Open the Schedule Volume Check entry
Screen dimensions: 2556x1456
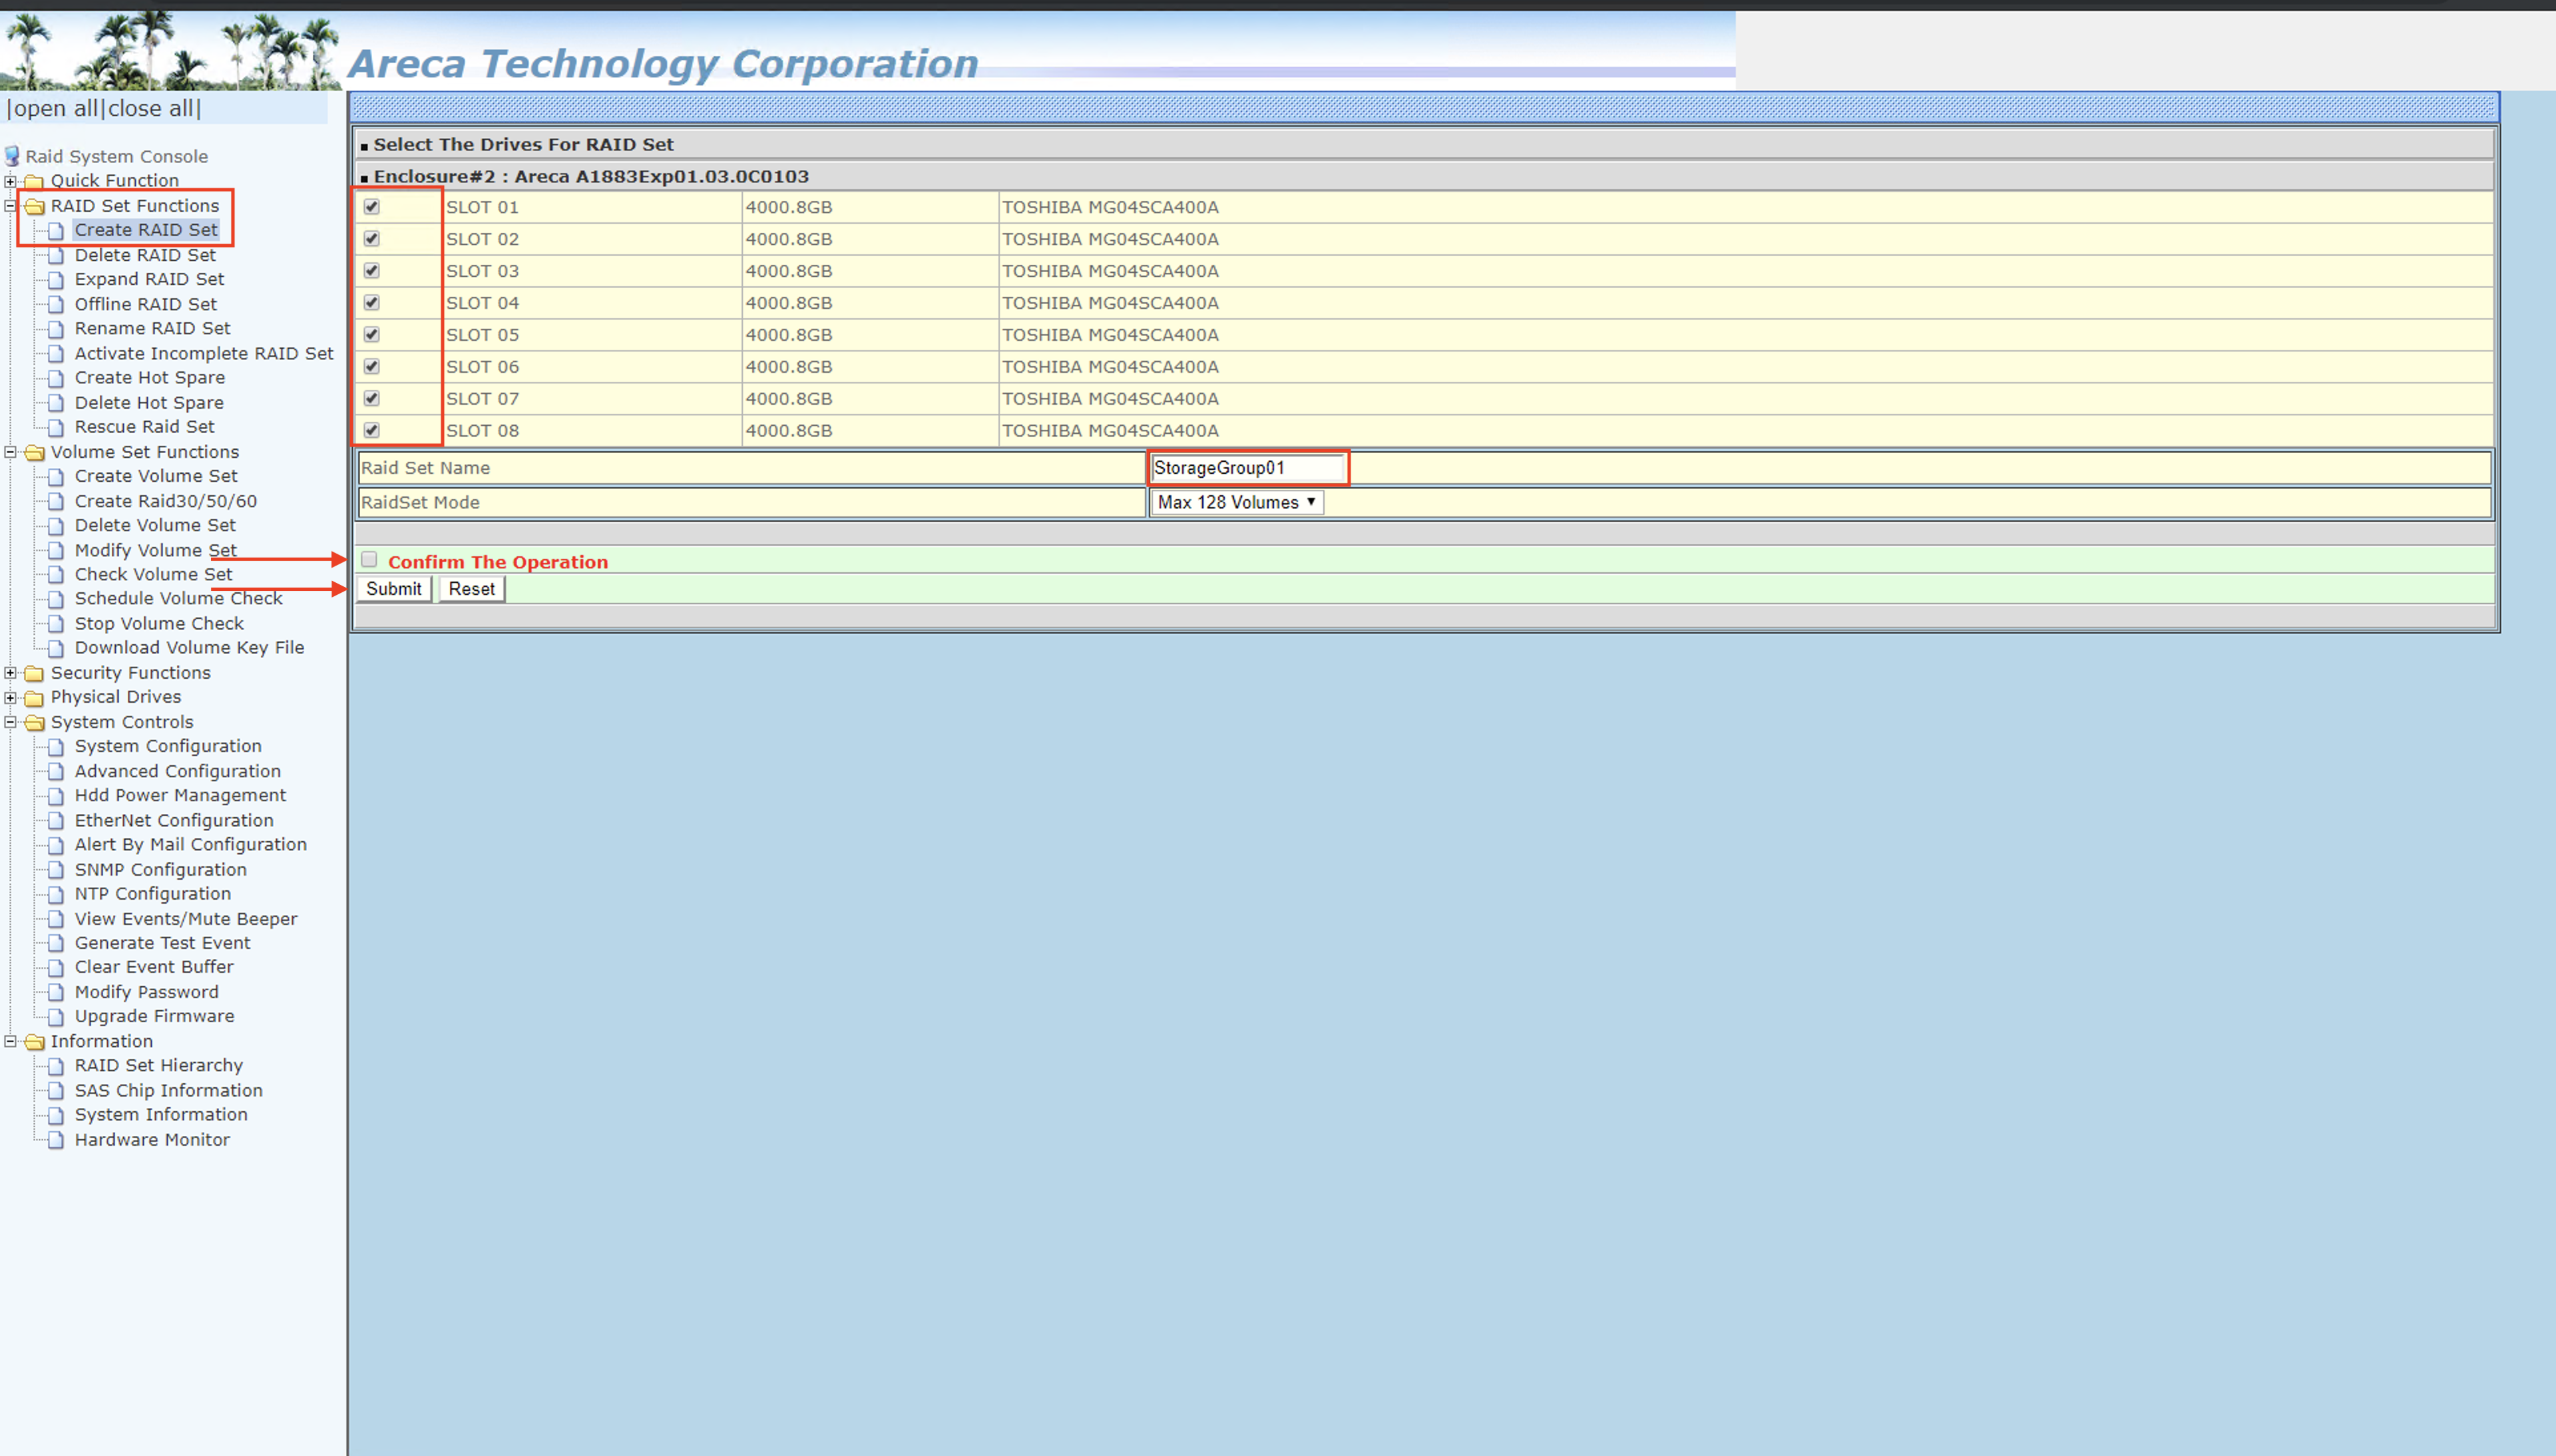pos(179,599)
